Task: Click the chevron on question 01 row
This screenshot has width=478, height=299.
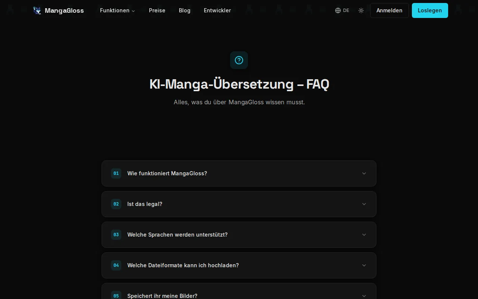Action: (x=364, y=173)
